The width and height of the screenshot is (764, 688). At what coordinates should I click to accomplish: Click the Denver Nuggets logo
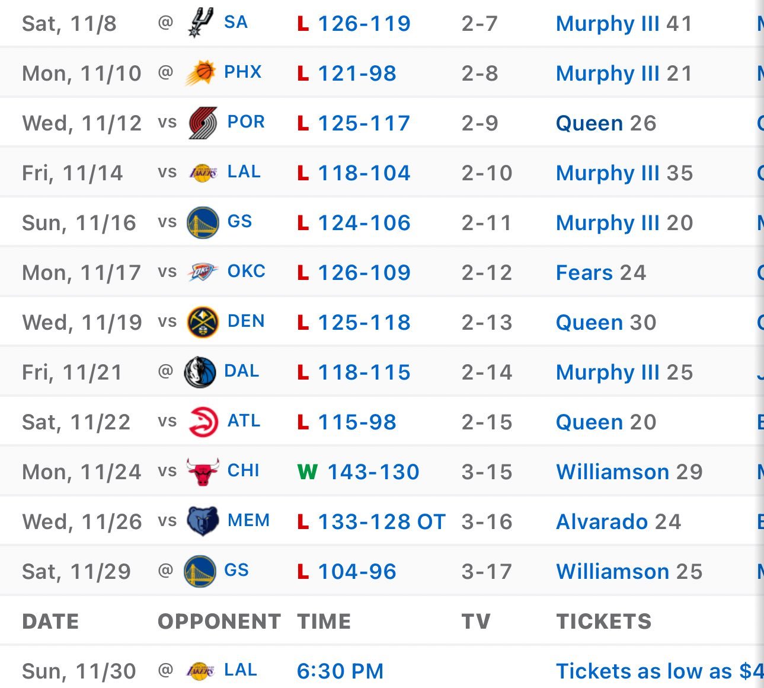click(x=203, y=322)
